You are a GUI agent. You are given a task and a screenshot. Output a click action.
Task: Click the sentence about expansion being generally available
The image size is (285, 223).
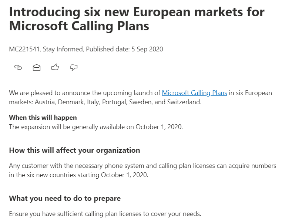(x=96, y=127)
